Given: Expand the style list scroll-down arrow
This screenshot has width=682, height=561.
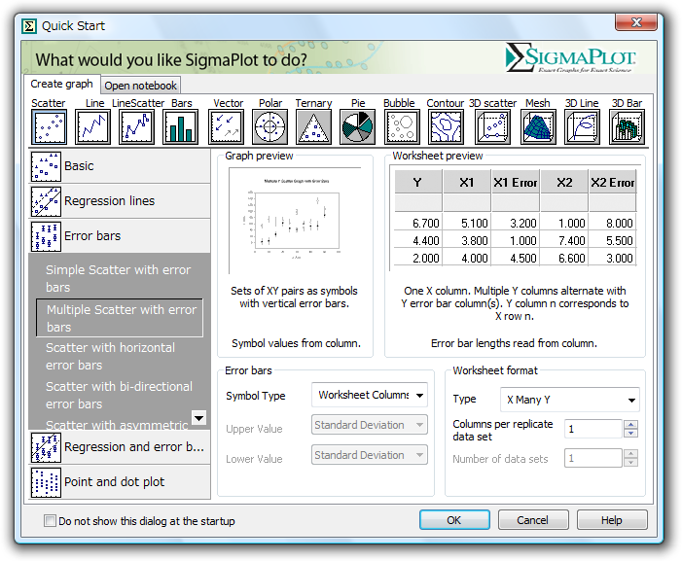Looking at the screenshot, I should [199, 418].
